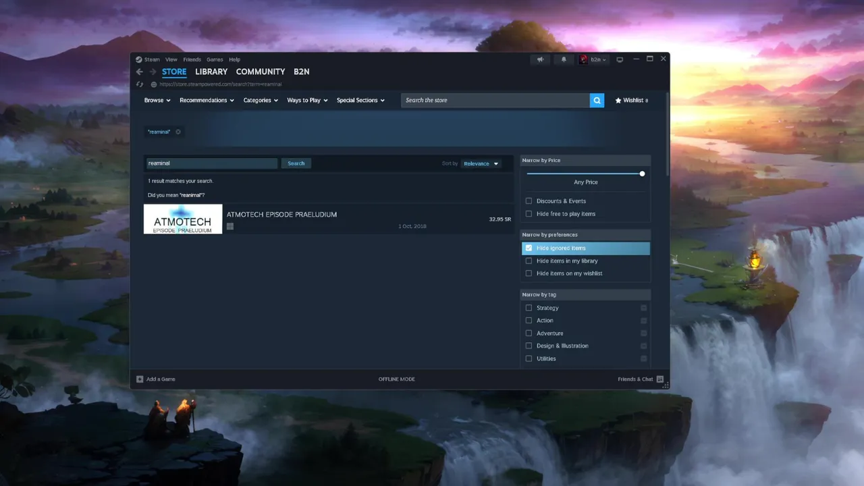The width and height of the screenshot is (864, 486).
Task: Click the Search button beside reaminal field
Action: click(296, 163)
